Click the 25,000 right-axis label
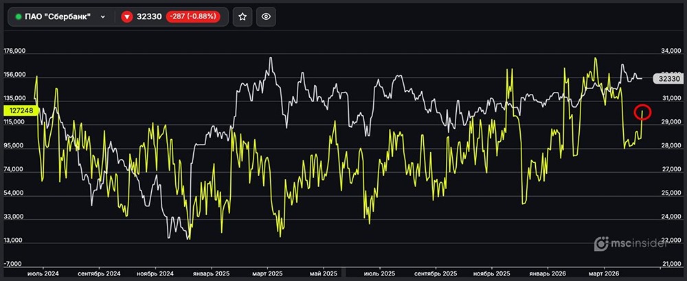Screen dimensions: 687x281 pos(671,193)
